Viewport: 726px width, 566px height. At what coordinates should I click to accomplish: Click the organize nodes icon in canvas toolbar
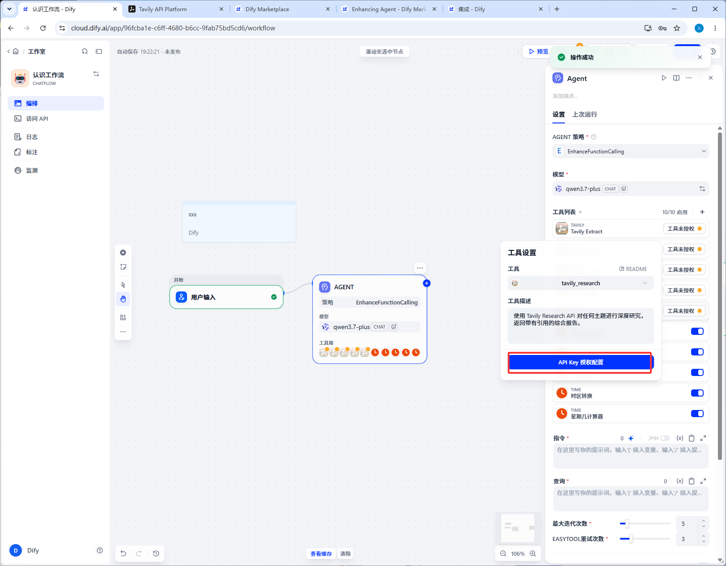pyautogui.click(x=123, y=317)
